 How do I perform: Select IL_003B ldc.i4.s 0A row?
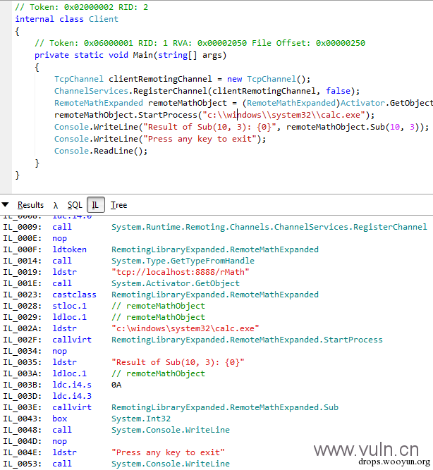coord(62,385)
